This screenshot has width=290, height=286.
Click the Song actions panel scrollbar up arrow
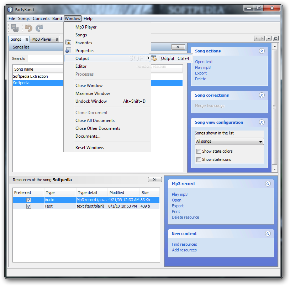[275, 46]
